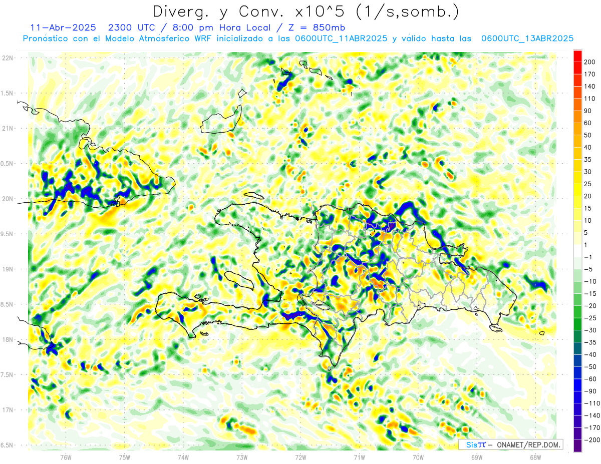Click the '74W' longitude label
This screenshot has height=464, width=601.
click(x=183, y=457)
